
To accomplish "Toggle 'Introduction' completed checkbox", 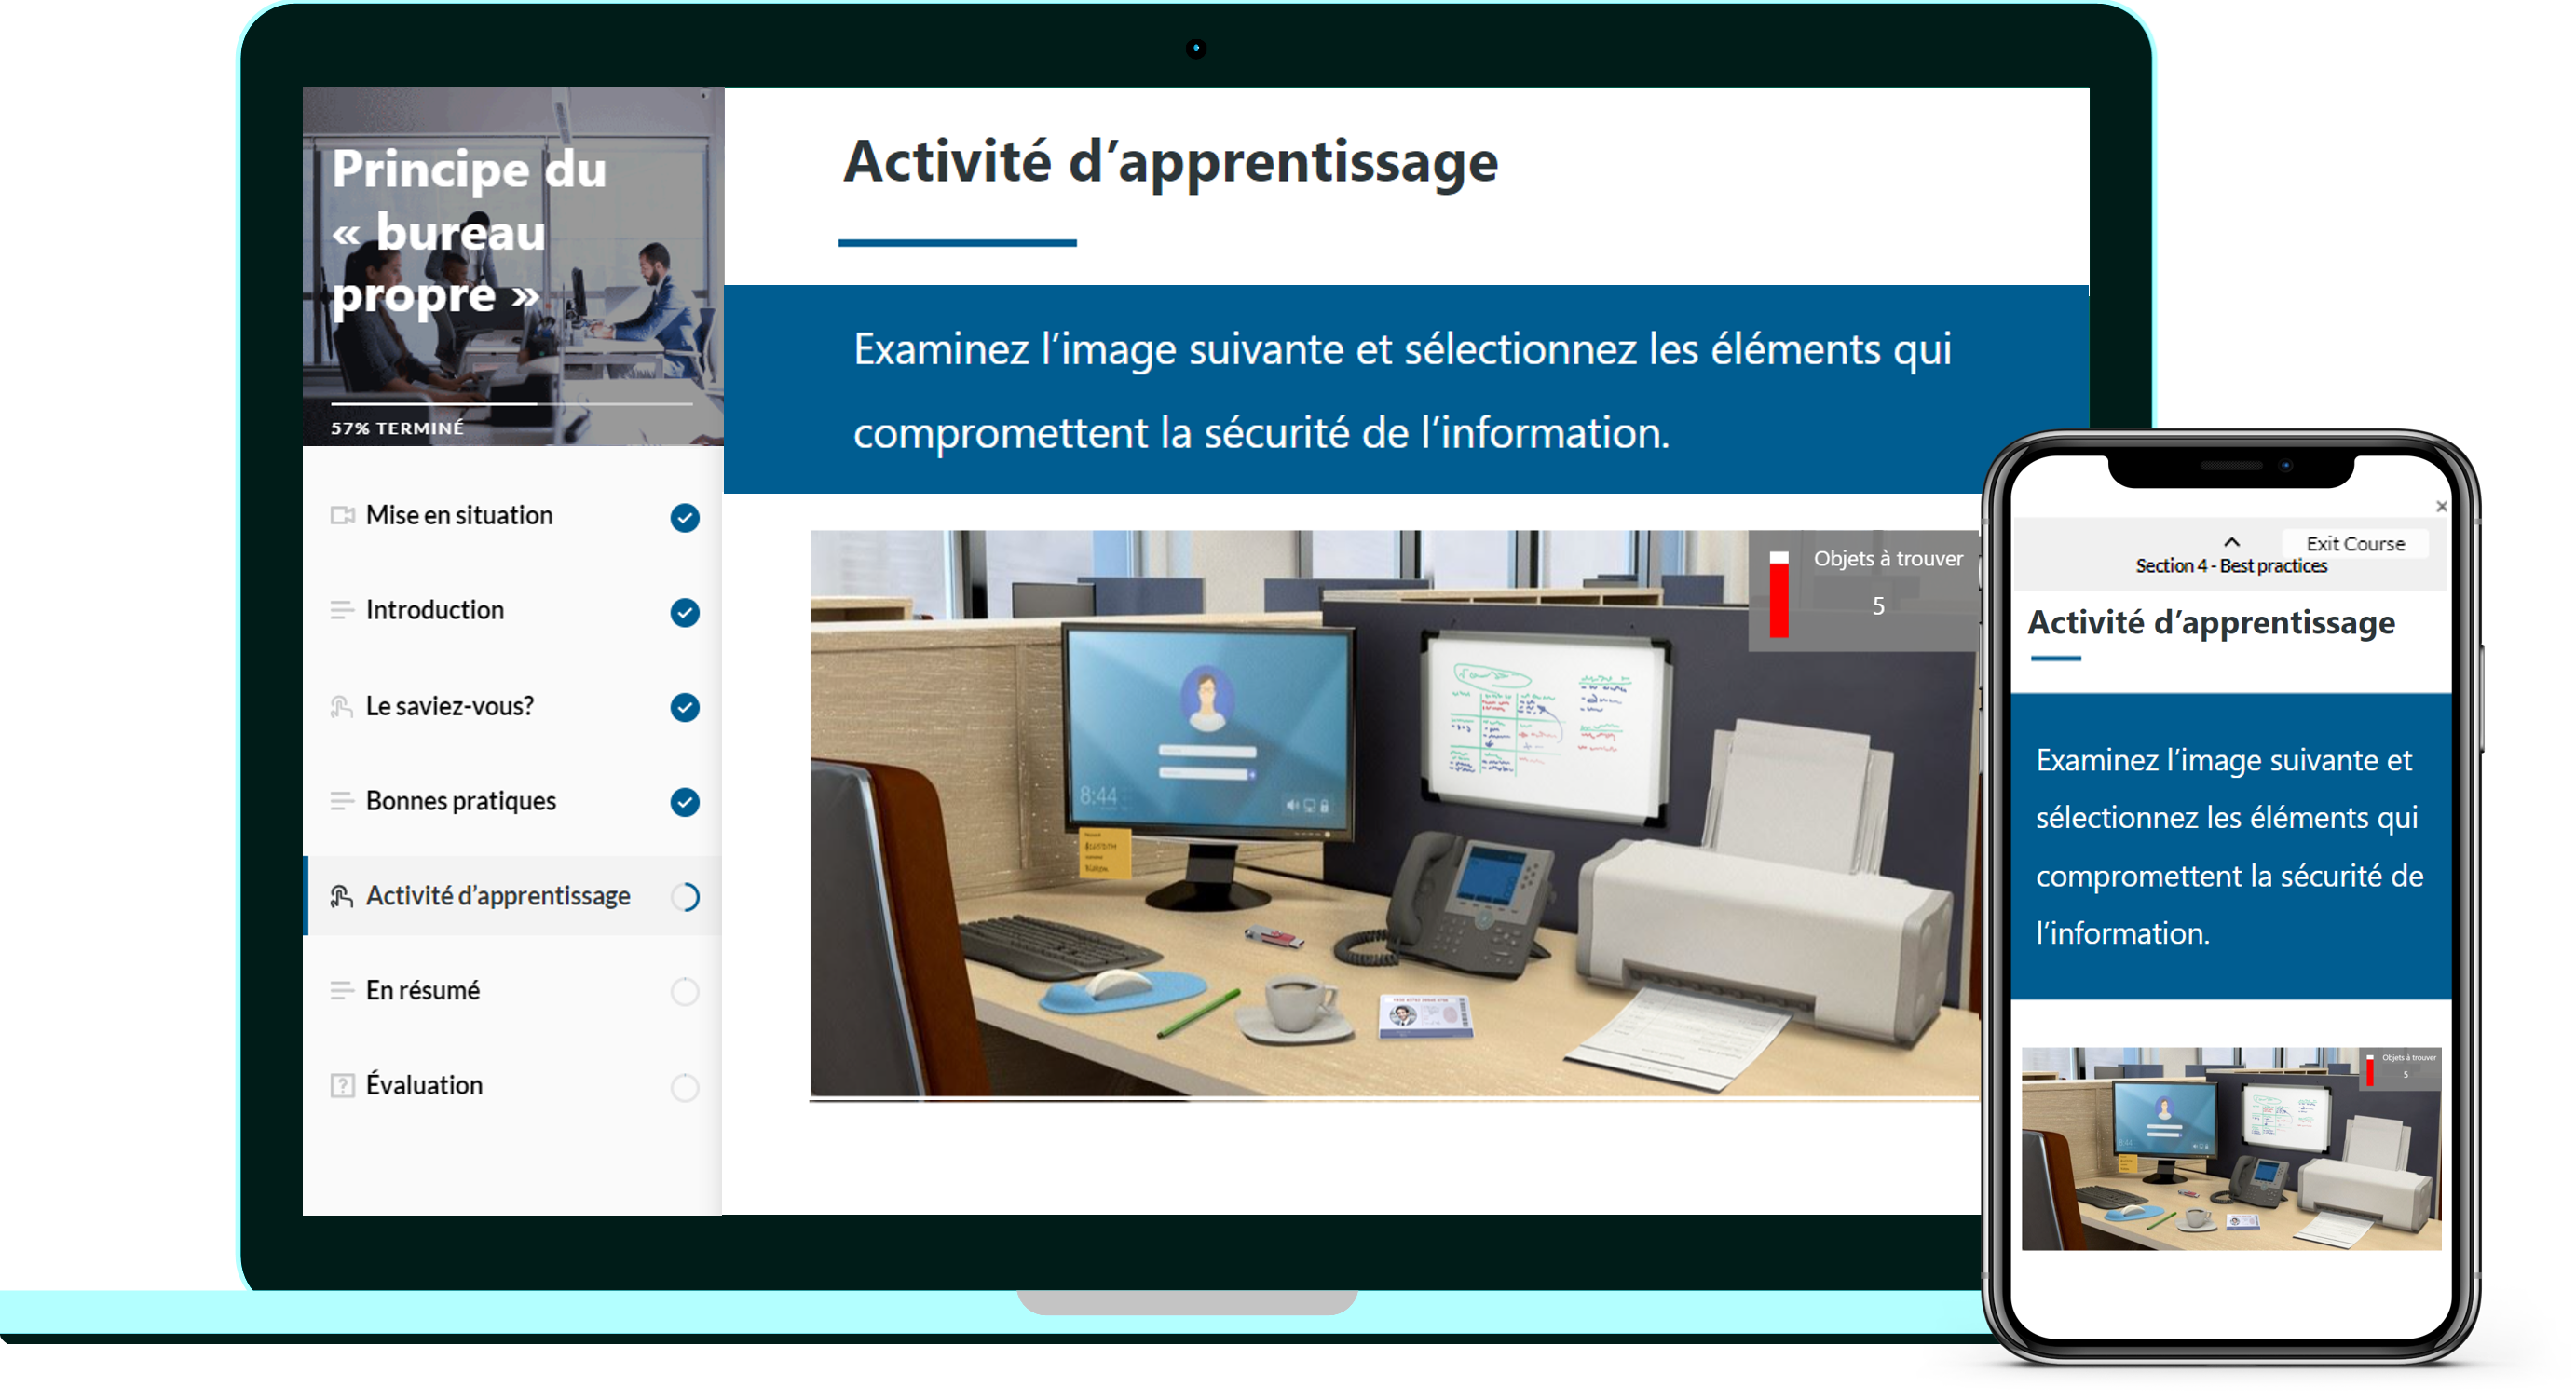I will [685, 610].
